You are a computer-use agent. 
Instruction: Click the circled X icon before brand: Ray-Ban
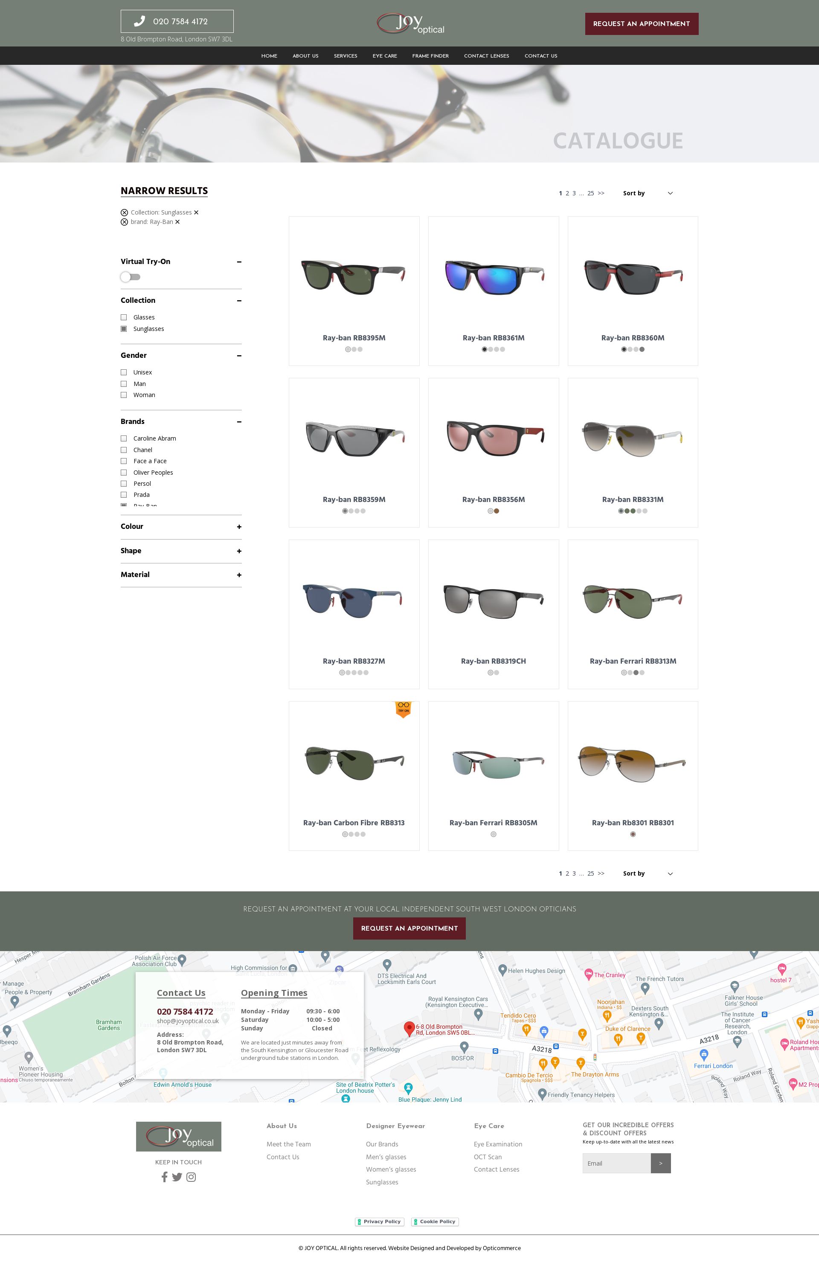pyautogui.click(x=124, y=222)
